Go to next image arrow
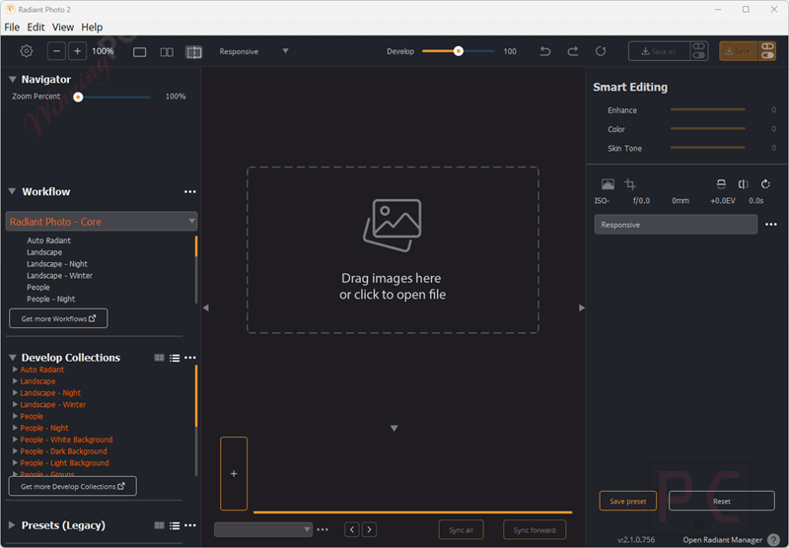Screen dimensions: 789x548 click(369, 529)
